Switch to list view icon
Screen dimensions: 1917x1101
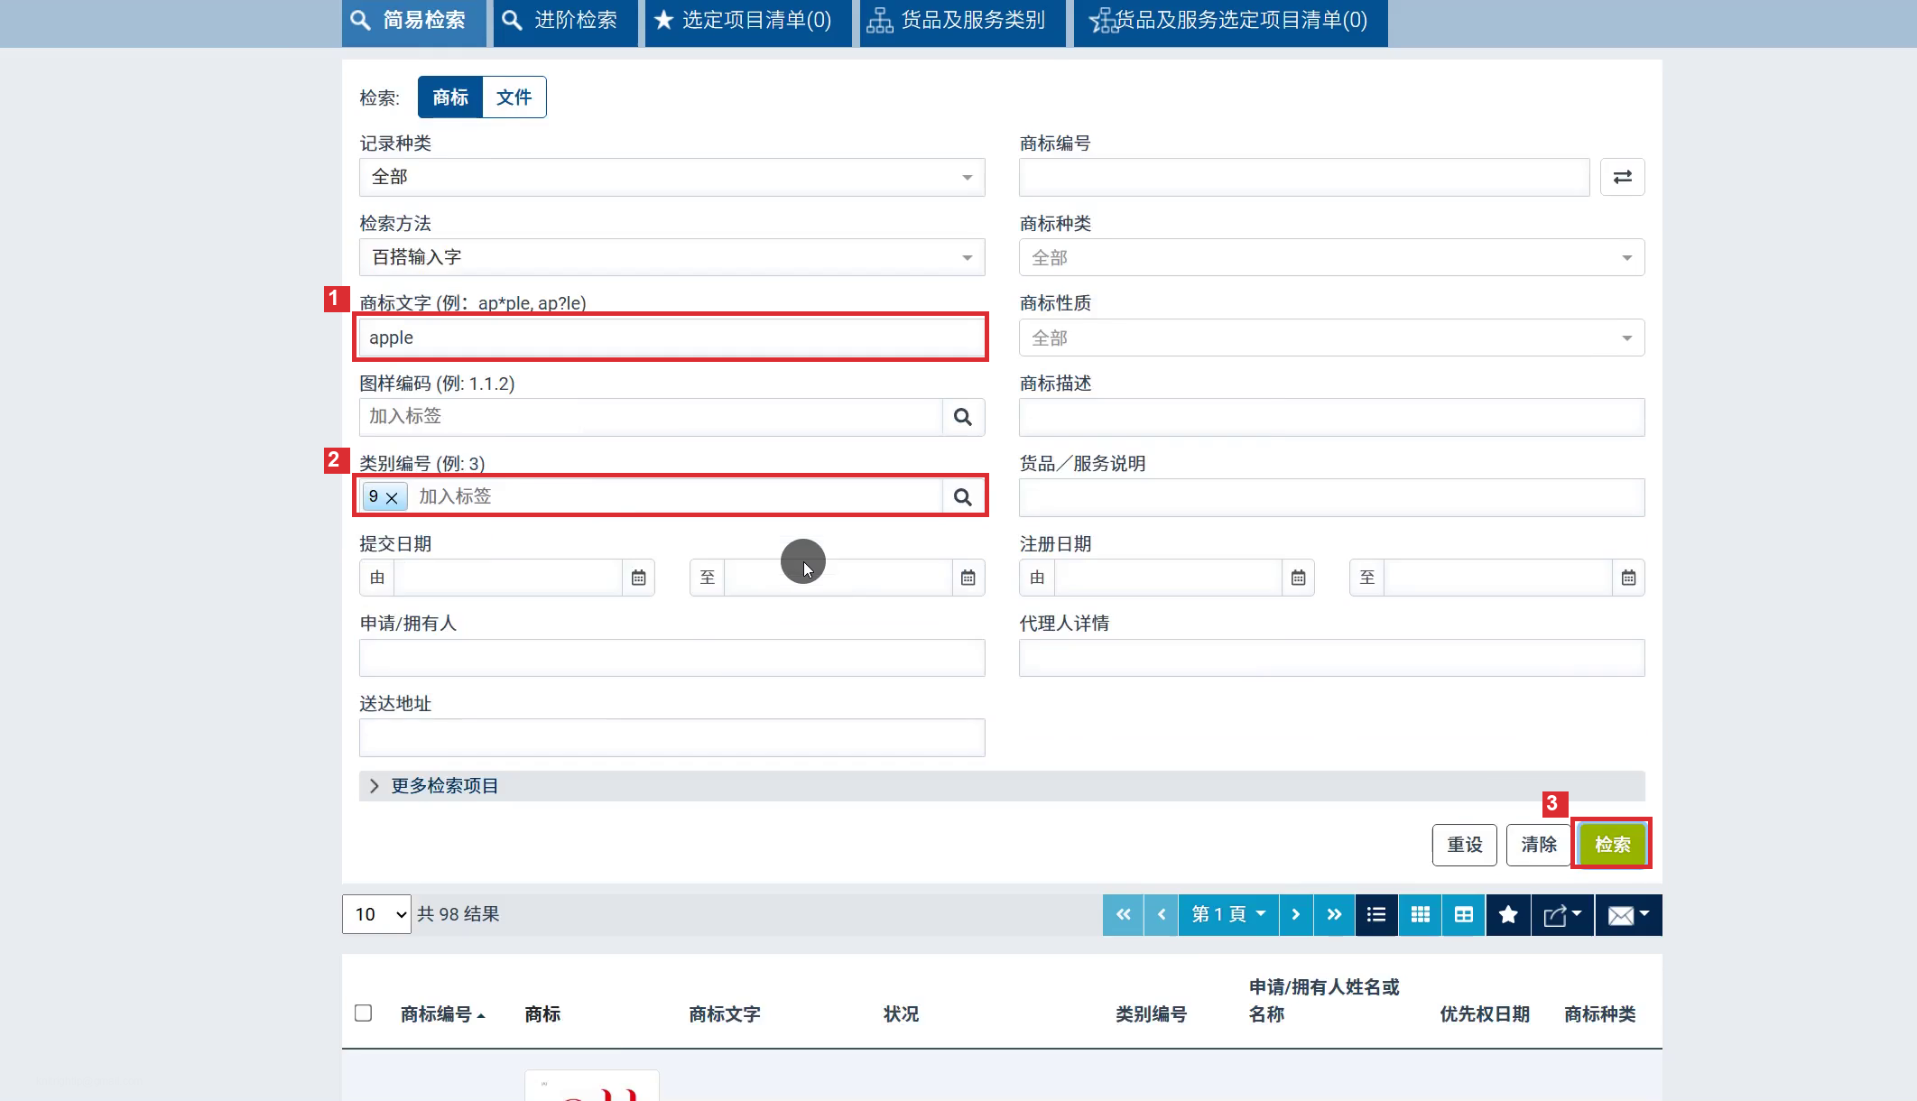1376,915
